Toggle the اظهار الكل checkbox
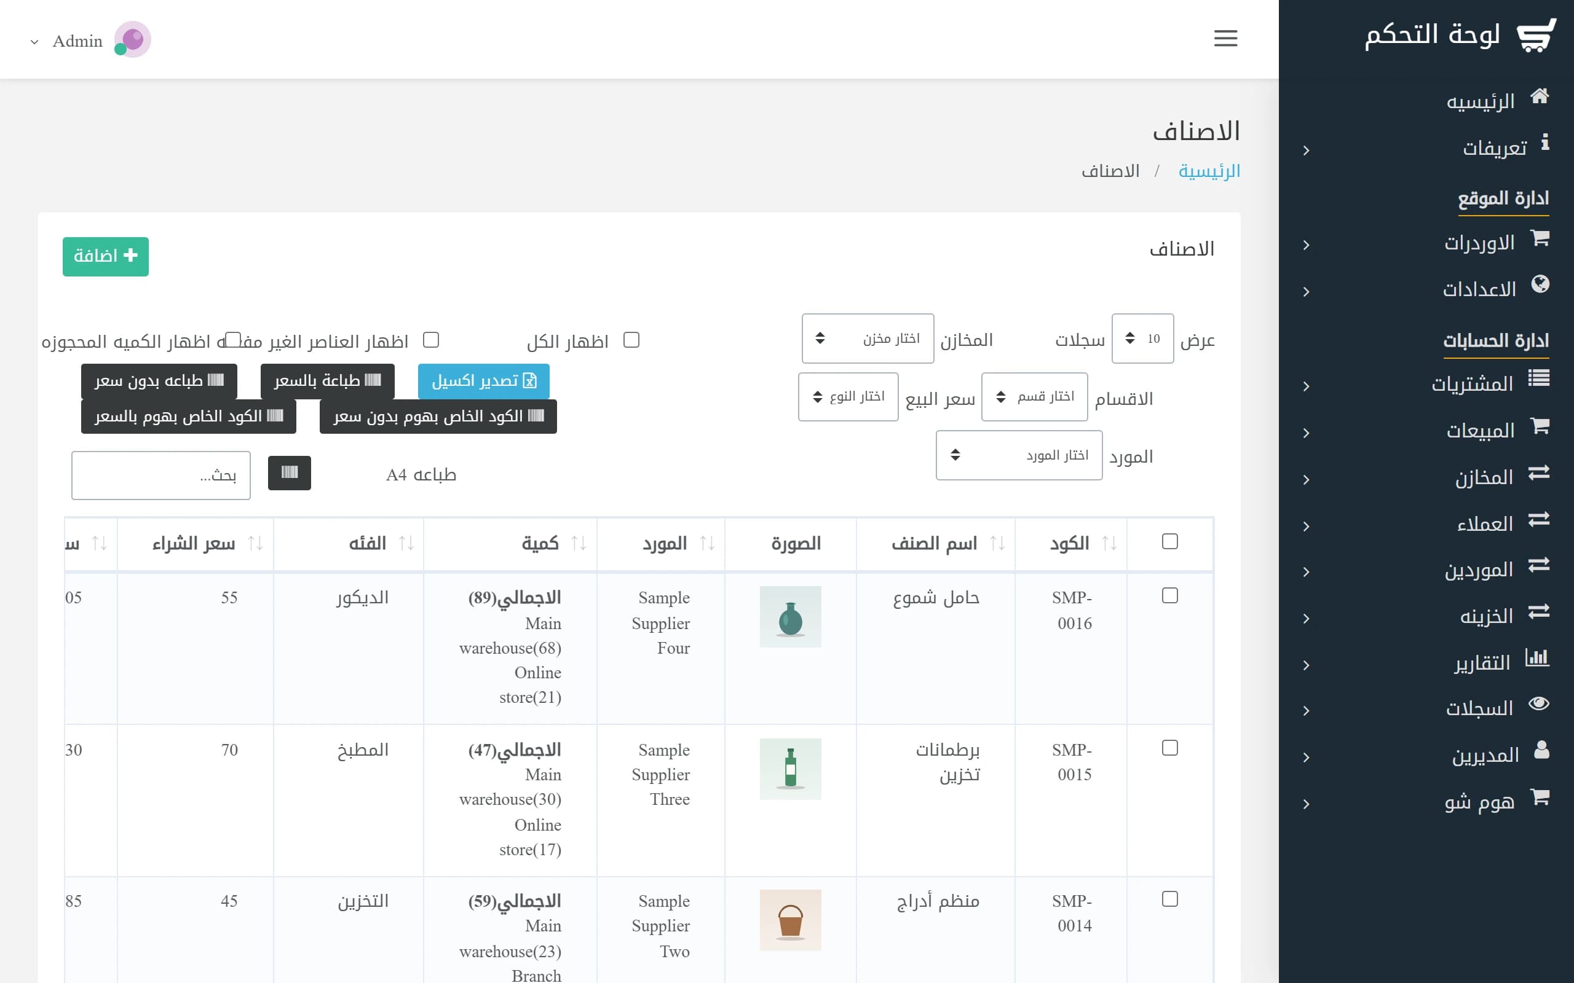This screenshot has width=1574, height=983. pos(631,340)
